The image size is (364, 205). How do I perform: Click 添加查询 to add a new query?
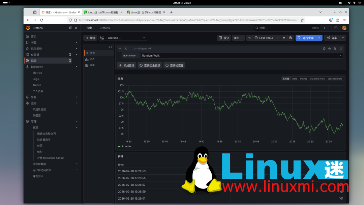tap(127, 65)
